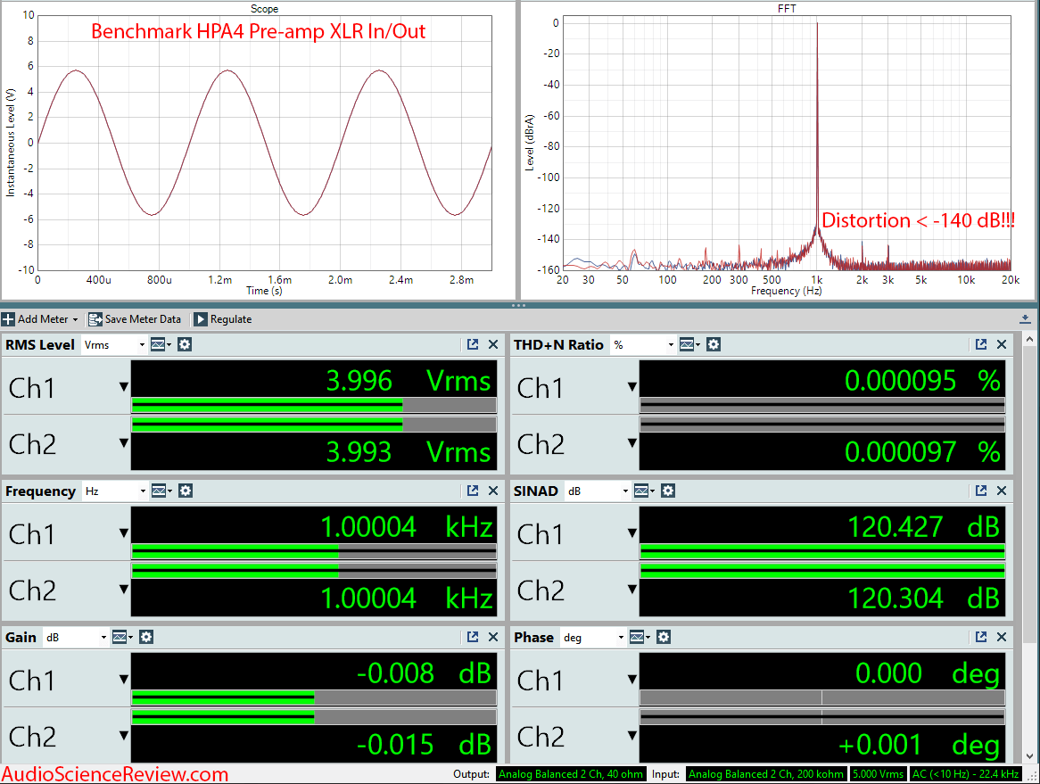This screenshot has height=784, width=1040.
Task: Pop out the Phase meter
Action: tap(981, 637)
